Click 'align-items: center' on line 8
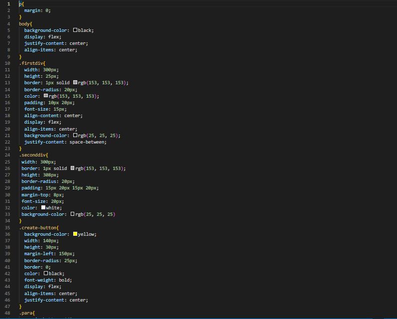Viewport: 397px width, 319px height. point(51,50)
